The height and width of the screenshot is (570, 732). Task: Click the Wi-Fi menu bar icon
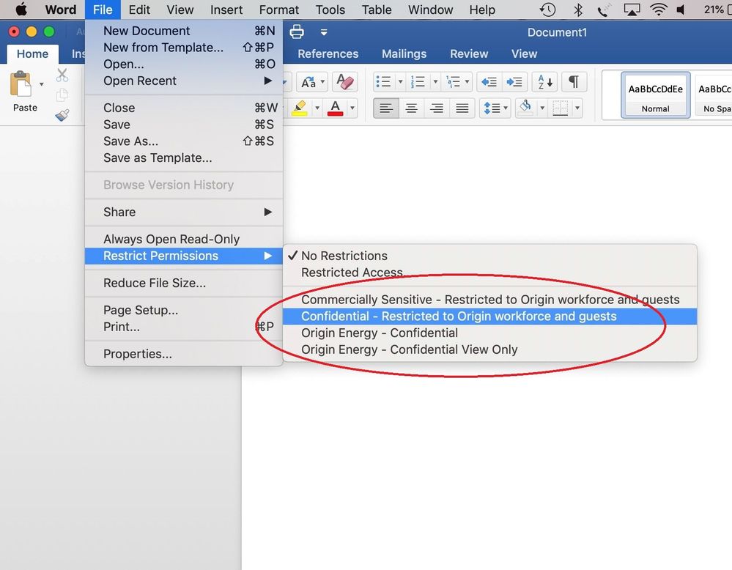pyautogui.click(x=659, y=10)
